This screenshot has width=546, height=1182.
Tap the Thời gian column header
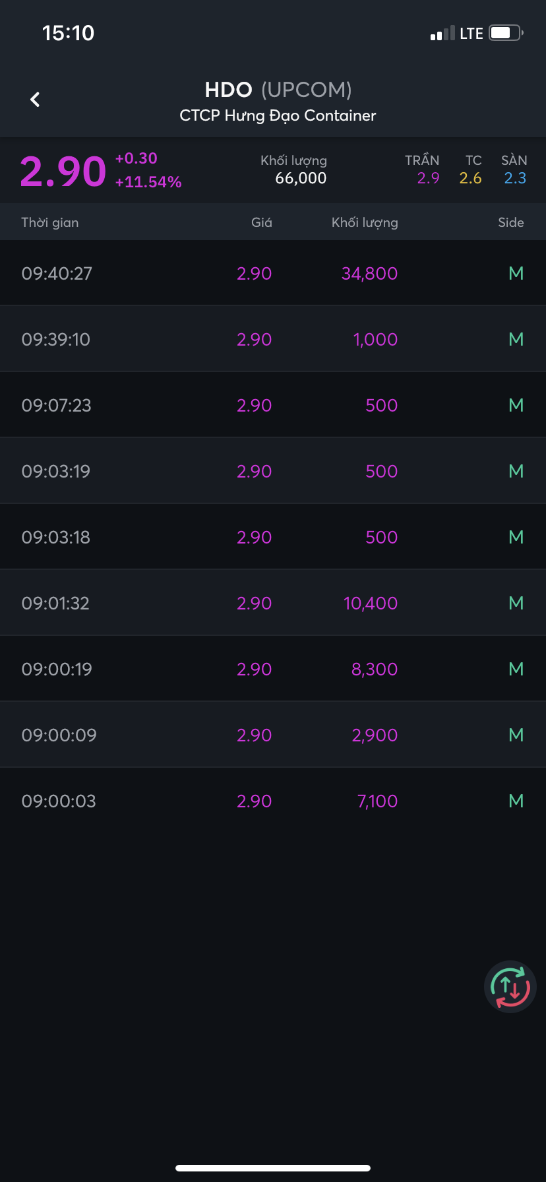(50, 222)
